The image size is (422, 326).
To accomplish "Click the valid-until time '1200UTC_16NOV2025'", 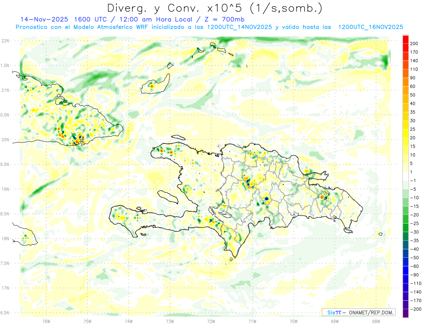I will coord(370,27).
